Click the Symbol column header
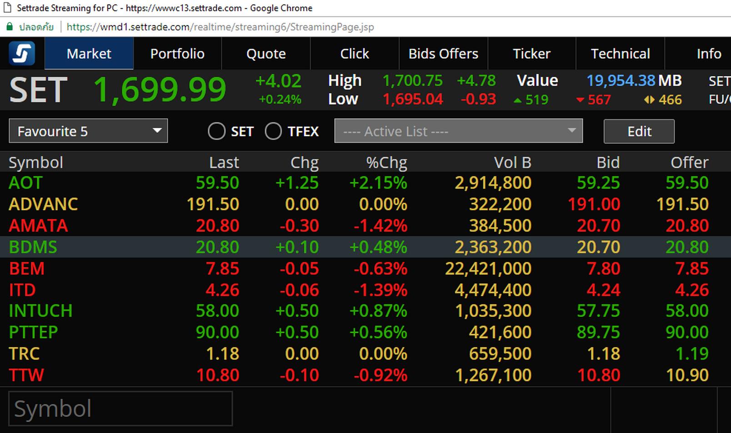Image resolution: width=731 pixels, height=433 pixels. click(36, 162)
